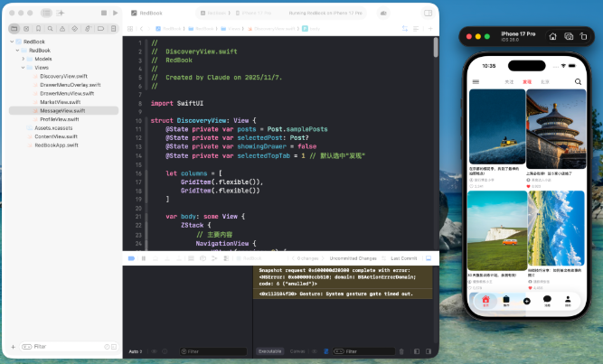603x364 pixels.
Task: Stop the running RedBook app in Xcode
Action: point(104,13)
